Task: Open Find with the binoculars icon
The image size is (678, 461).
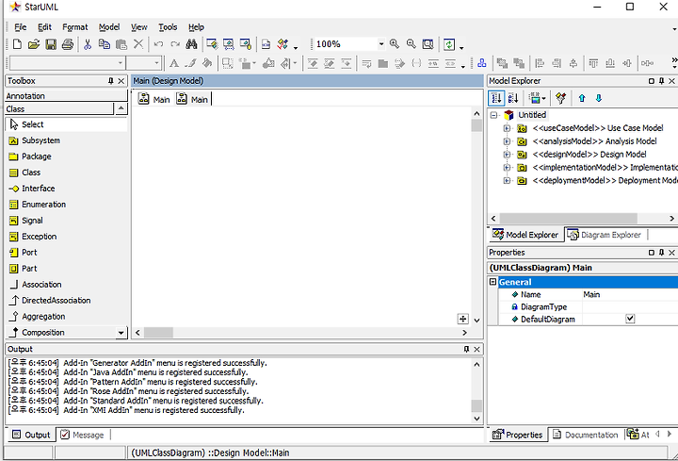Action: [x=191, y=44]
